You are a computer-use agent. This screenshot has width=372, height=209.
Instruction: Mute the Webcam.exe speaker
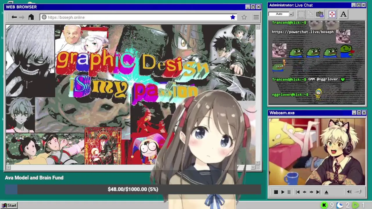(349, 192)
